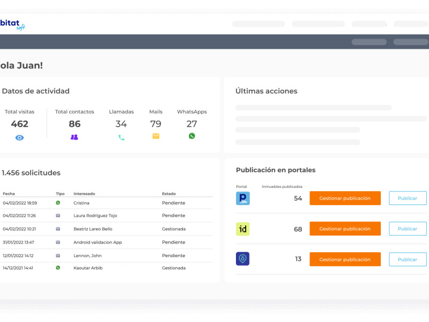This screenshot has width=429, height=322.
Task: Click Gestionar publicación for the portal with 54
Action: pos(345,198)
